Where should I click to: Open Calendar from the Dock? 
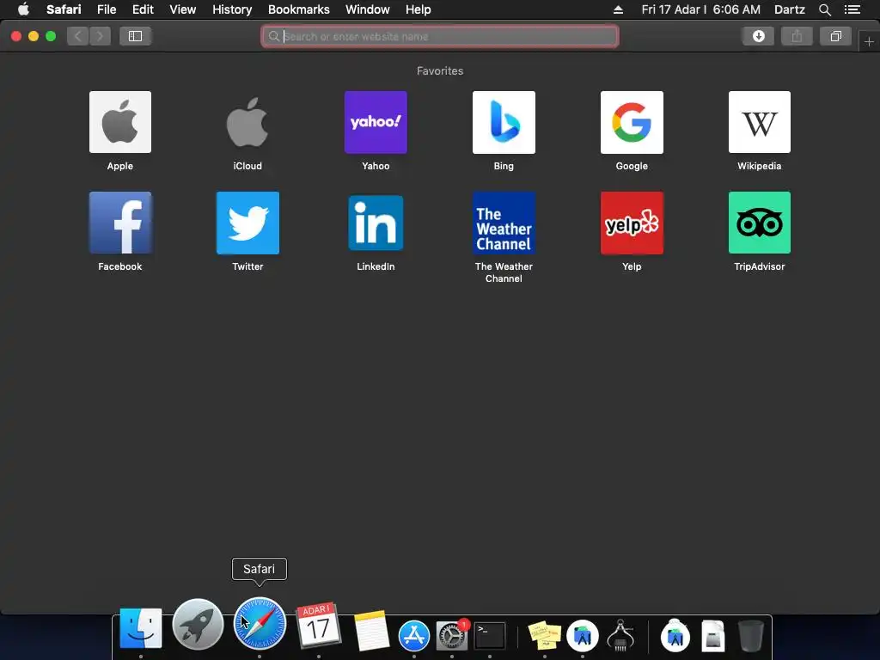click(318, 625)
